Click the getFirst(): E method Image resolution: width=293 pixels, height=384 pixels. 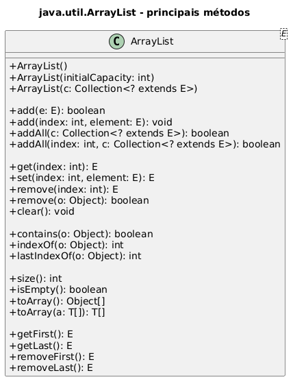click(41, 335)
